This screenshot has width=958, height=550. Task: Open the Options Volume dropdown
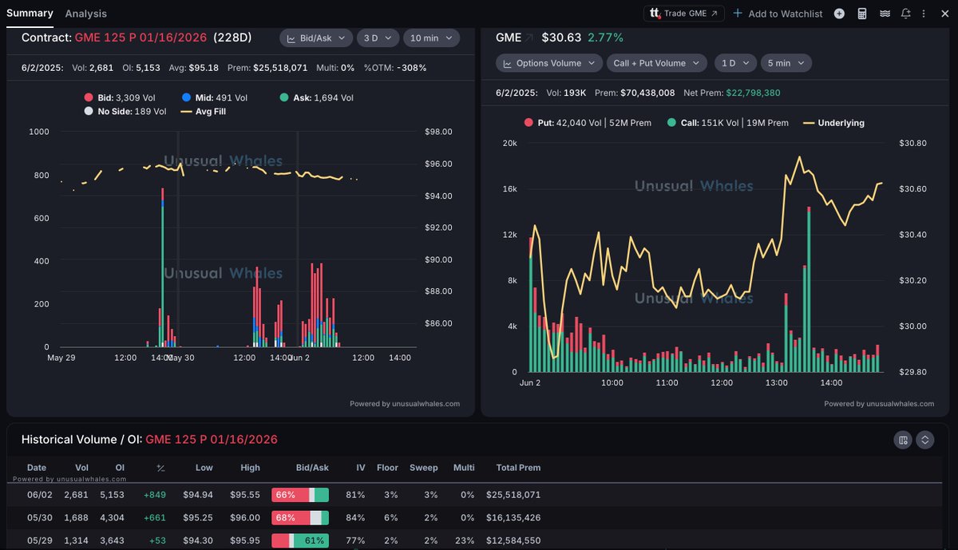coord(549,63)
